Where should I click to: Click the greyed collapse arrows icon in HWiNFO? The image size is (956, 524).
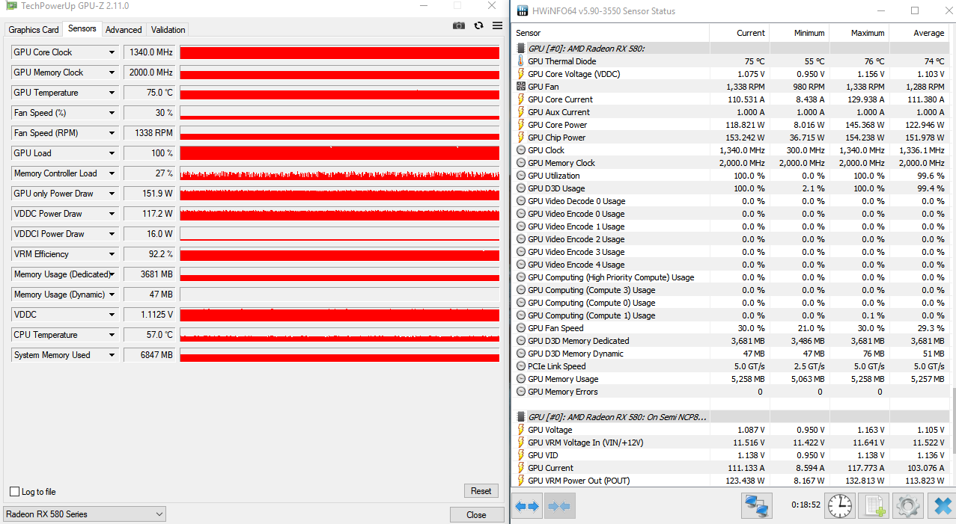click(559, 506)
